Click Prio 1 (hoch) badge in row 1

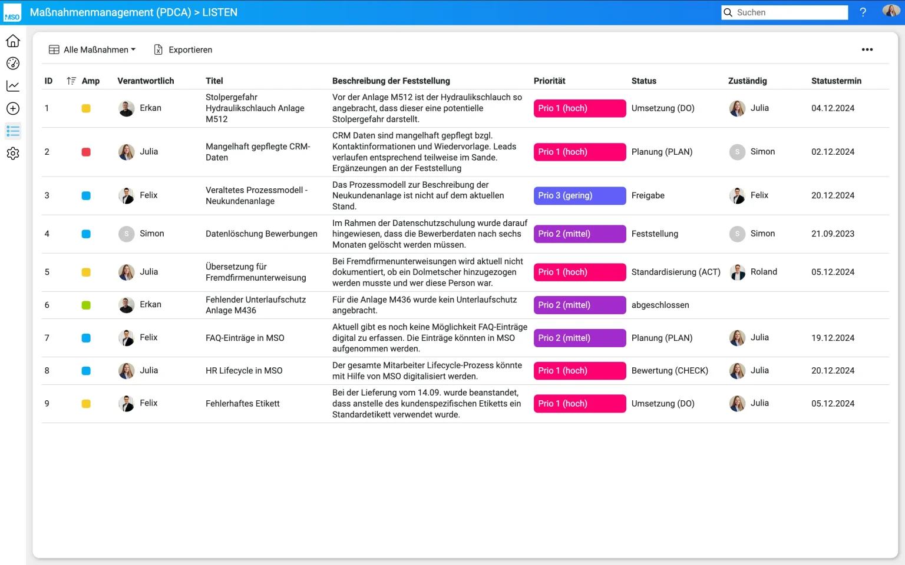tap(580, 108)
